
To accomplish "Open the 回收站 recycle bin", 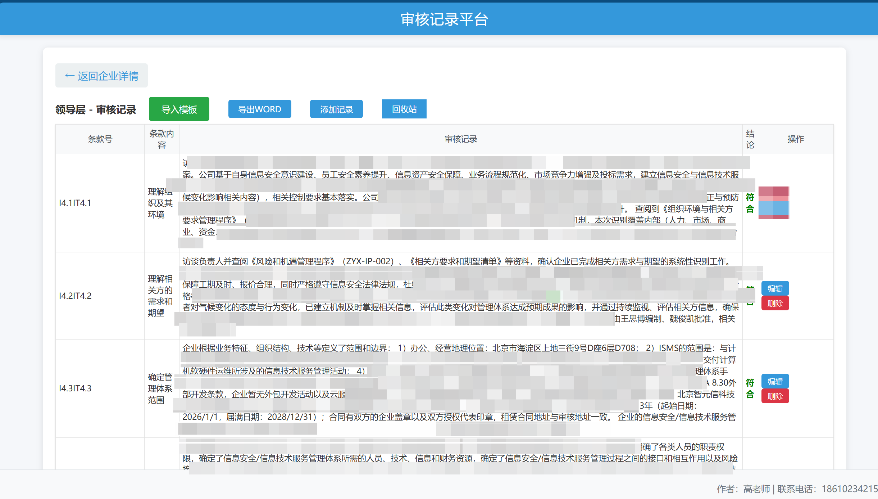I will 404,109.
